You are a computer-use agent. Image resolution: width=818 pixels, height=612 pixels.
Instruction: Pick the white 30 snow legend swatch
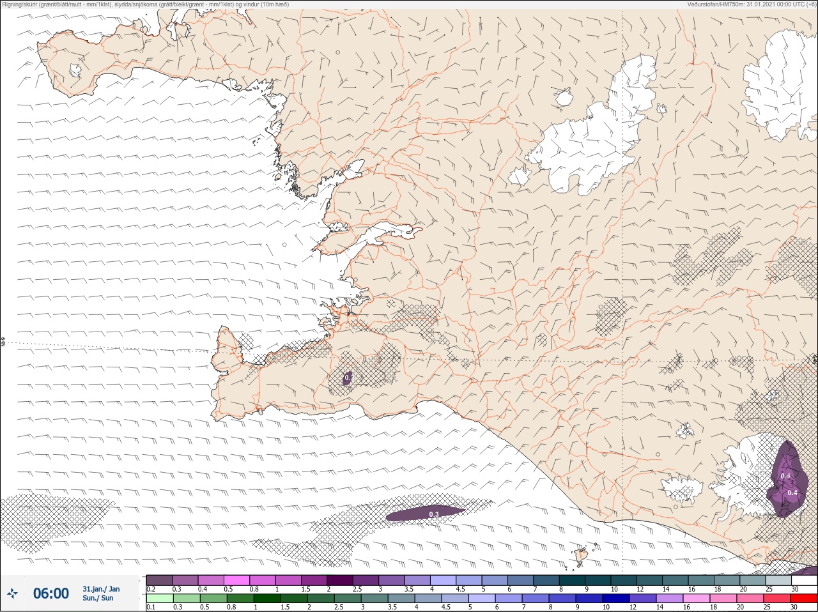[x=804, y=580]
